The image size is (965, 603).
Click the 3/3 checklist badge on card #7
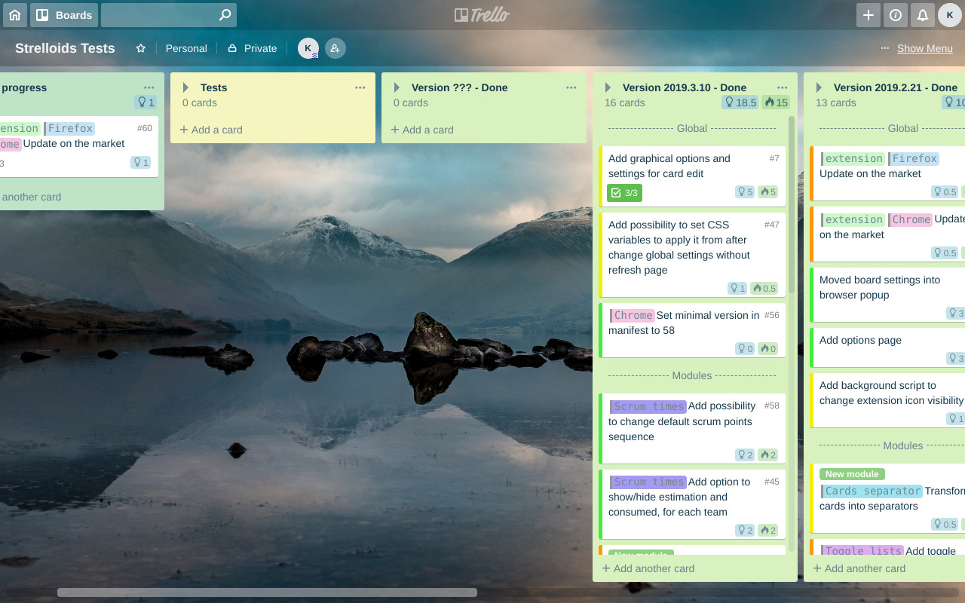point(624,192)
